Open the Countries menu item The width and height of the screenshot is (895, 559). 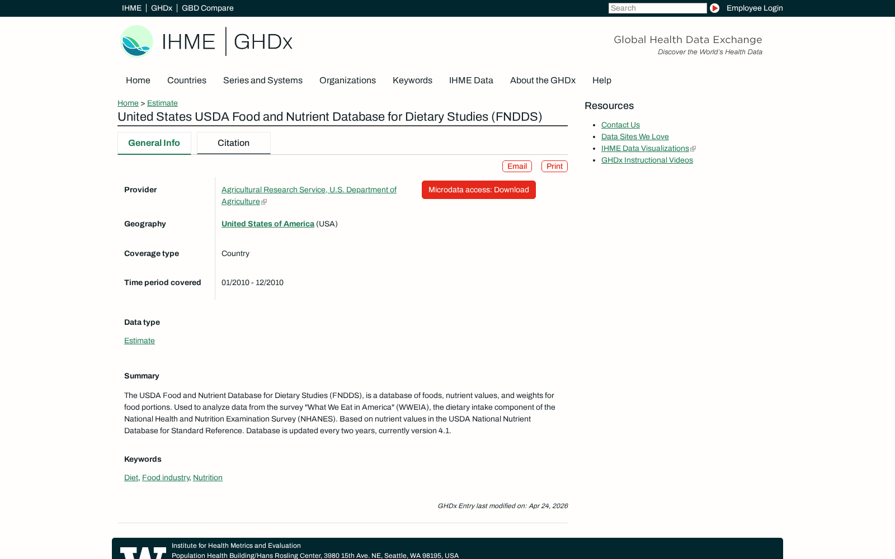pyautogui.click(x=187, y=80)
